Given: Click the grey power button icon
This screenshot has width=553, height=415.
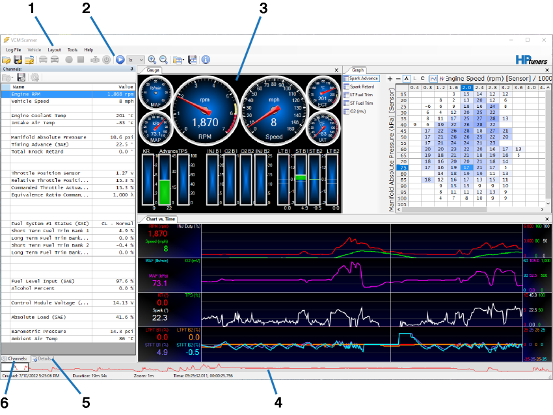Looking at the screenshot, I should pyautogui.click(x=106, y=60).
